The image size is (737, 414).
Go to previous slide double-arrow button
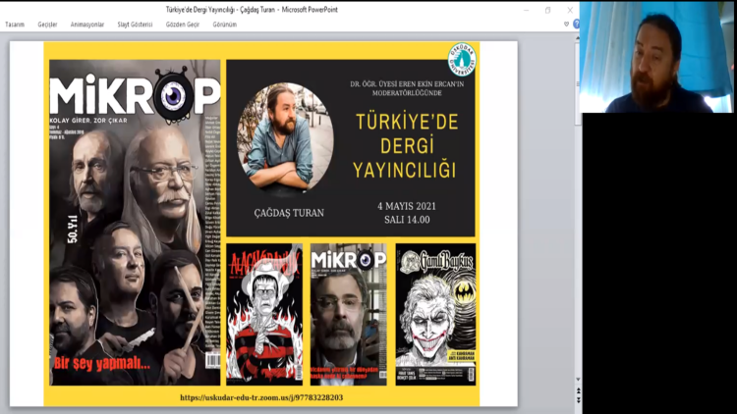pos(578,390)
